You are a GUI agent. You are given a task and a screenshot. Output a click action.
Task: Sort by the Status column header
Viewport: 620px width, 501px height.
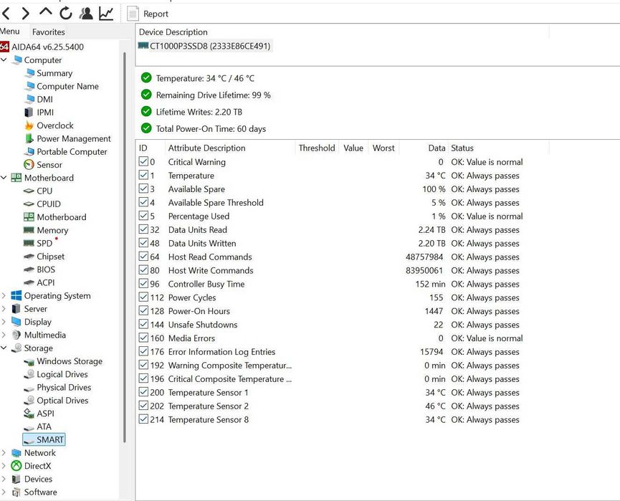tap(499, 148)
